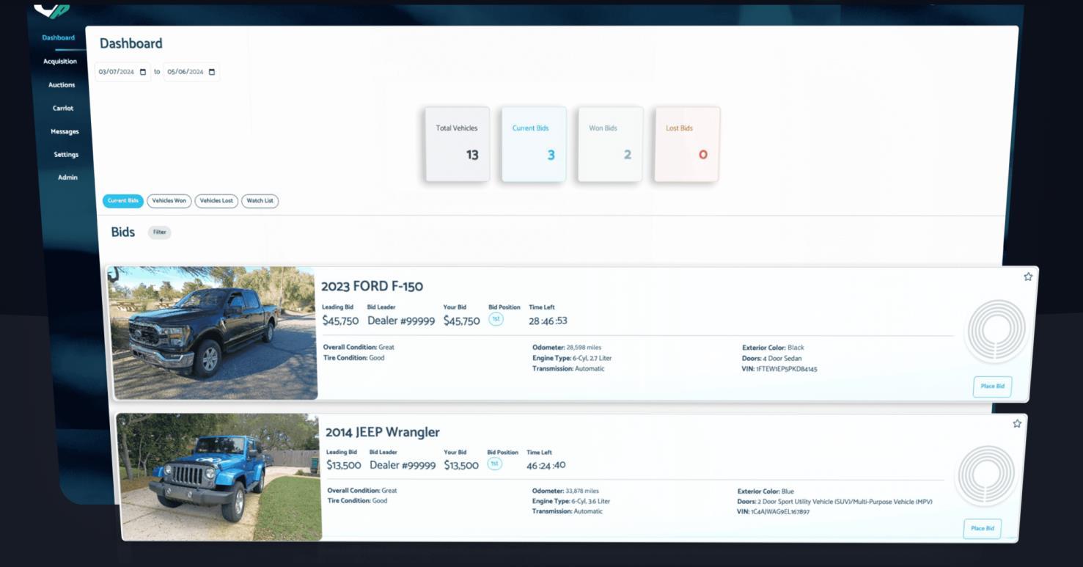
Task: Go to Acquisition in the sidebar
Action: pos(60,62)
